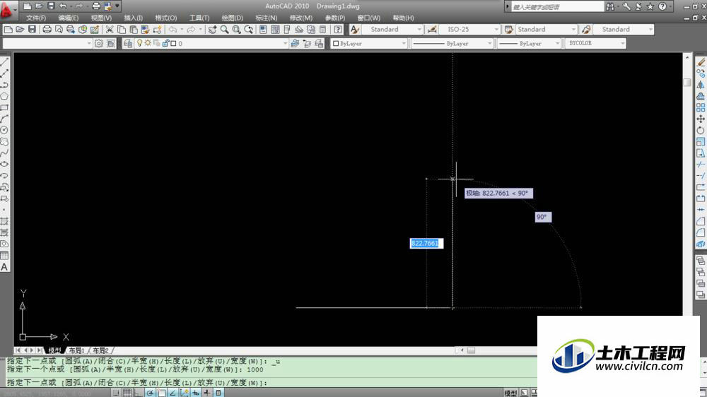Select the Erase tool in modify toolbar

click(701, 61)
